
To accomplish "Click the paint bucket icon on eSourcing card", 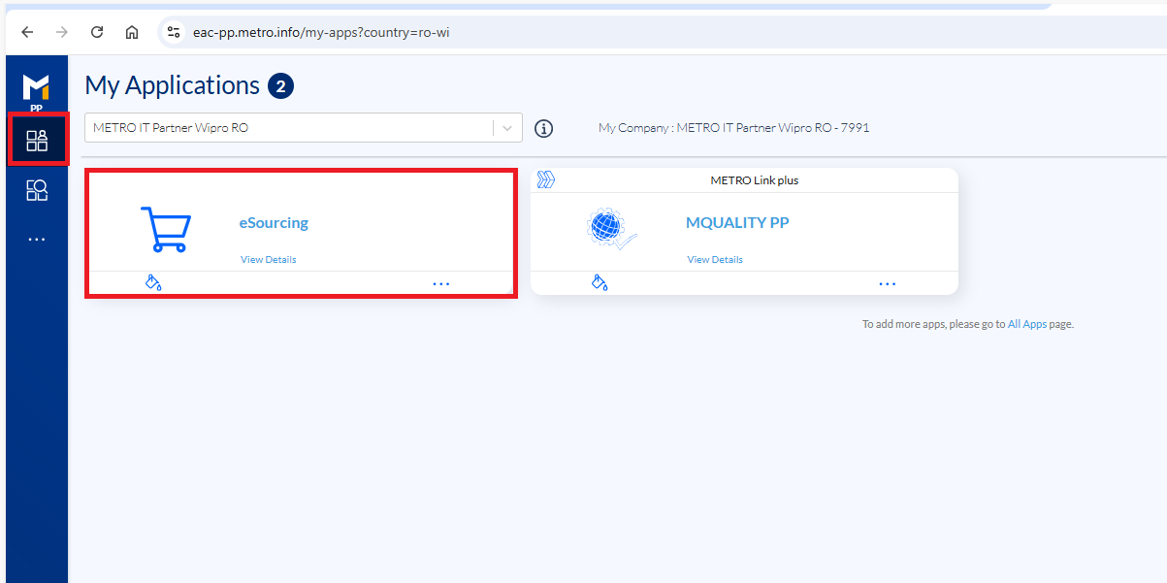I will [x=153, y=282].
